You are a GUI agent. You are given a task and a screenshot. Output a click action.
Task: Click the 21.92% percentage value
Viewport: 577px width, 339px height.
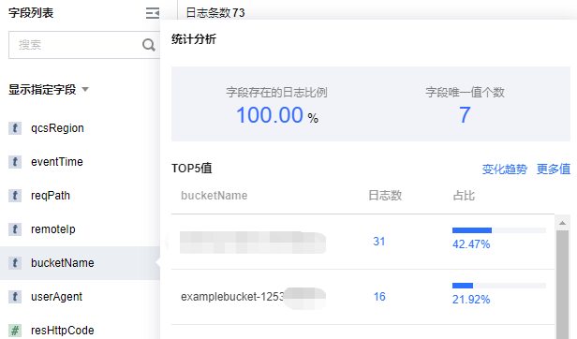pos(471,300)
